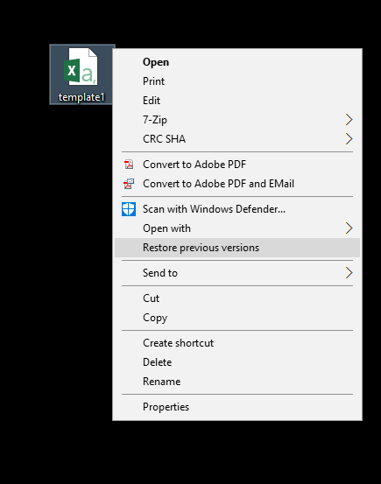Select Create shortcut
381x484 pixels.
click(x=237, y=343)
